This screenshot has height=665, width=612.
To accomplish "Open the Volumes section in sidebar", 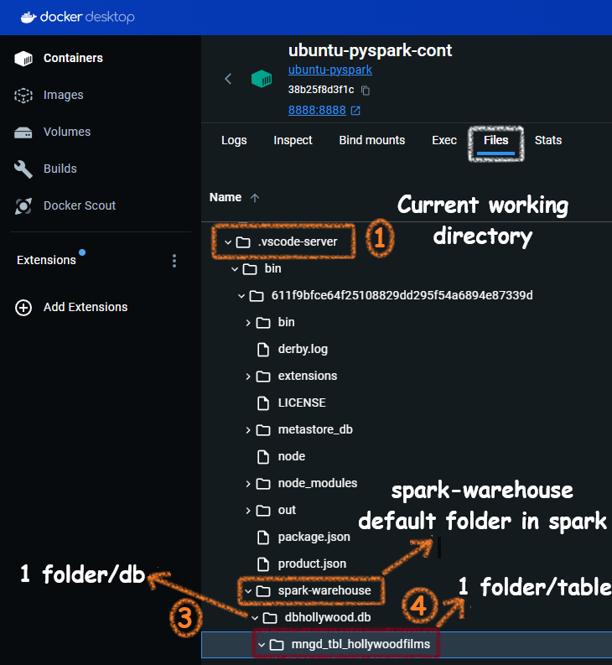I will pos(67,132).
